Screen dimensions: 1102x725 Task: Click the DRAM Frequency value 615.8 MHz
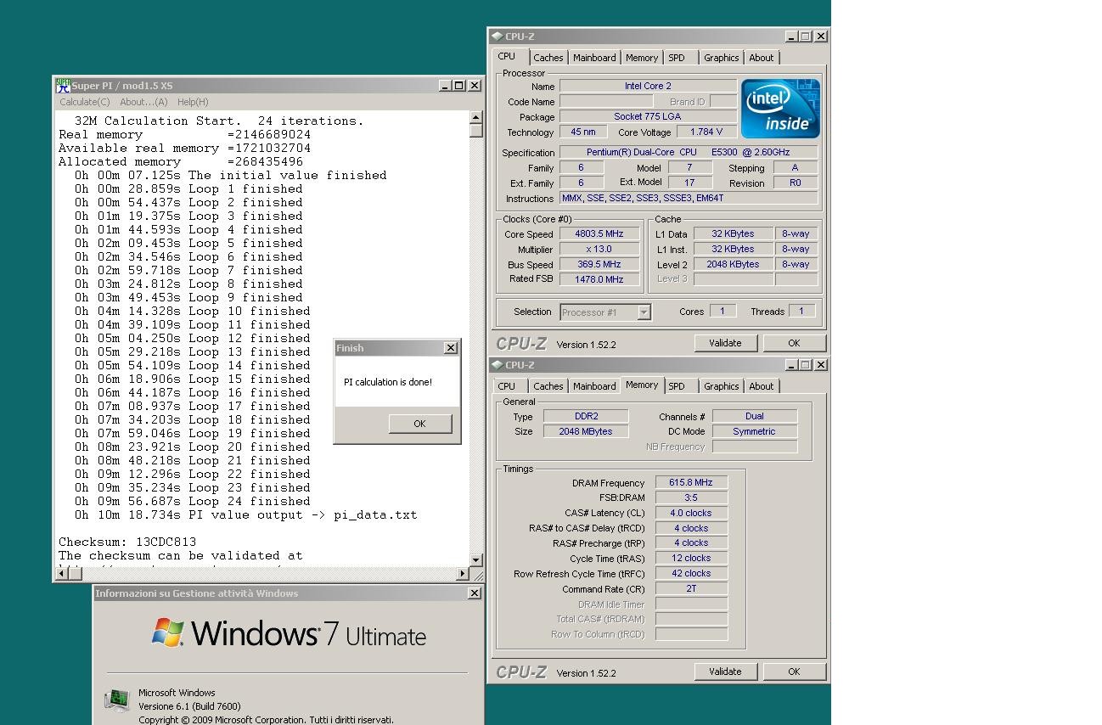pos(691,483)
